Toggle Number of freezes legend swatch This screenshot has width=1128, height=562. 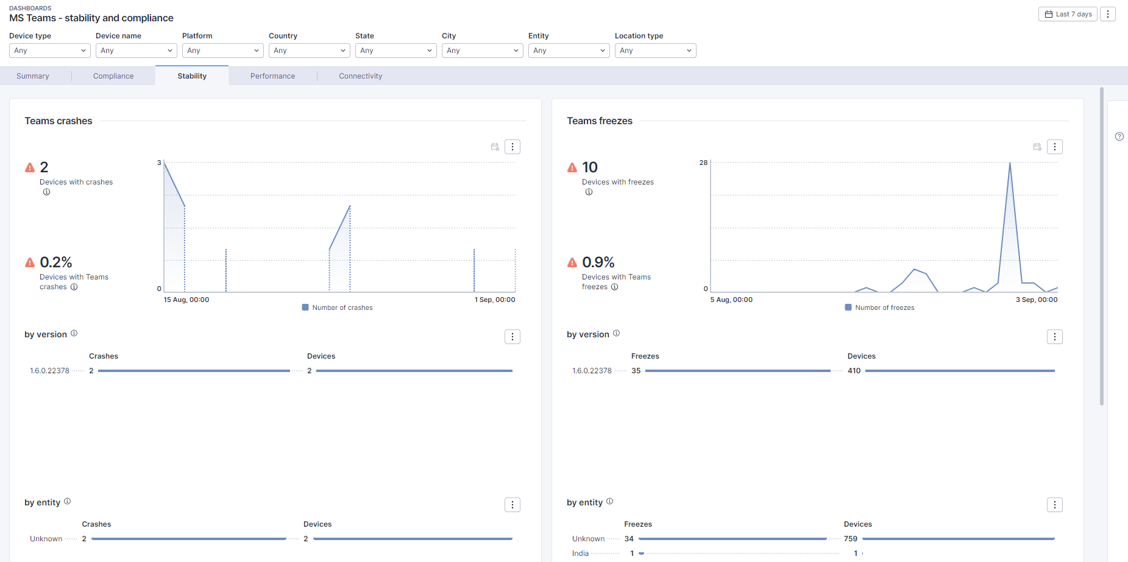[x=848, y=307]
